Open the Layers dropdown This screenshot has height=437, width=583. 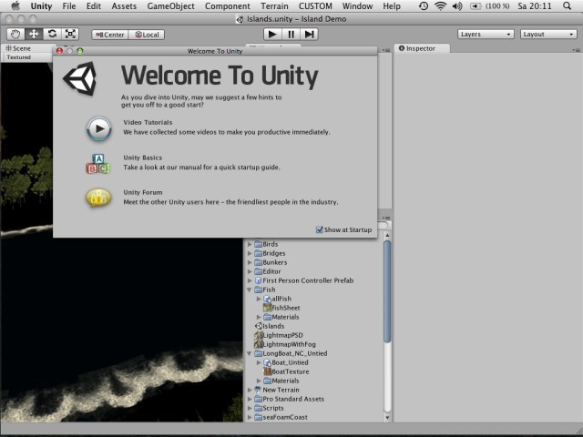coord(486,35)
